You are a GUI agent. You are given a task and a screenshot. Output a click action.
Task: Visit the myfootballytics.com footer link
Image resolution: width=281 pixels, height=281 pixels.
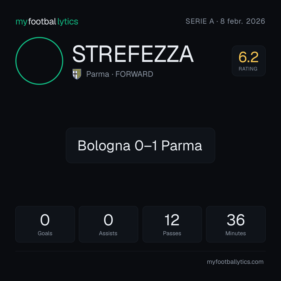coord(235,262)
